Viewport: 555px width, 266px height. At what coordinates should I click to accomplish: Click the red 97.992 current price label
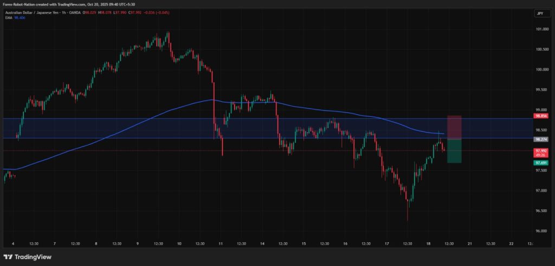point(540,151)
